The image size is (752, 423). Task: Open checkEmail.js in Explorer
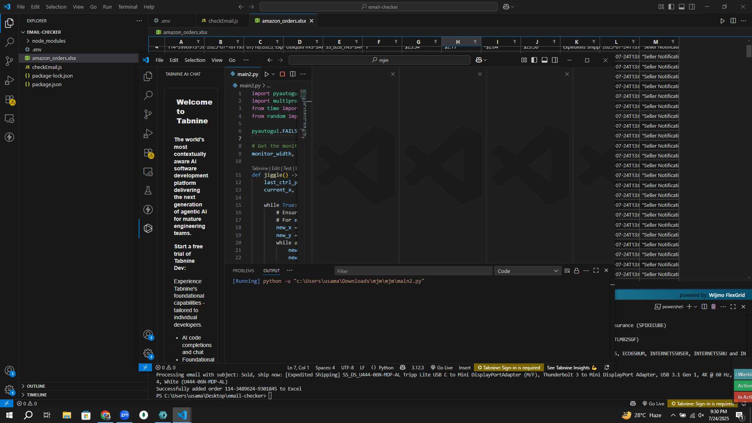(x=47, y=67)
